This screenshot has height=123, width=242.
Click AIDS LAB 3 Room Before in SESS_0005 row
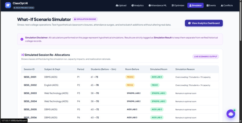point(132,109)
